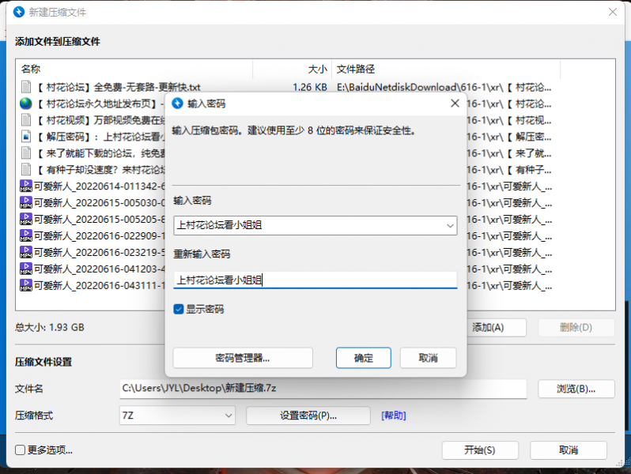
Task: Click the app icon in 新建压缩文件 title bar
Action: point(16,13)
